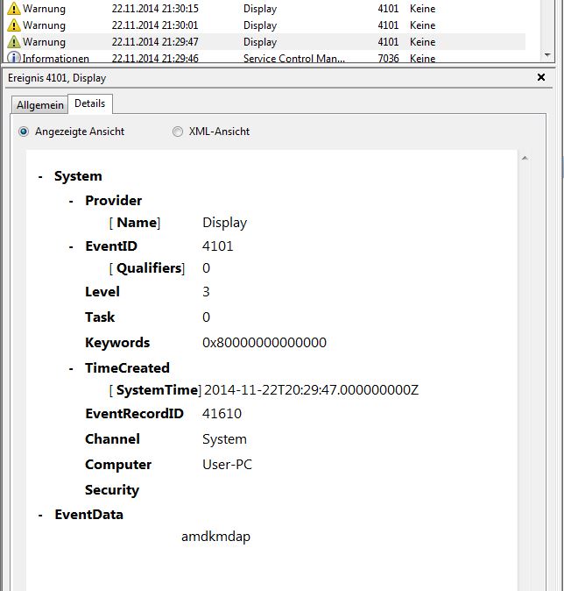Click the amdkmdap event data value
Image resolution: width=564 pixels, height=591 pixels.
tap(215, 536)
